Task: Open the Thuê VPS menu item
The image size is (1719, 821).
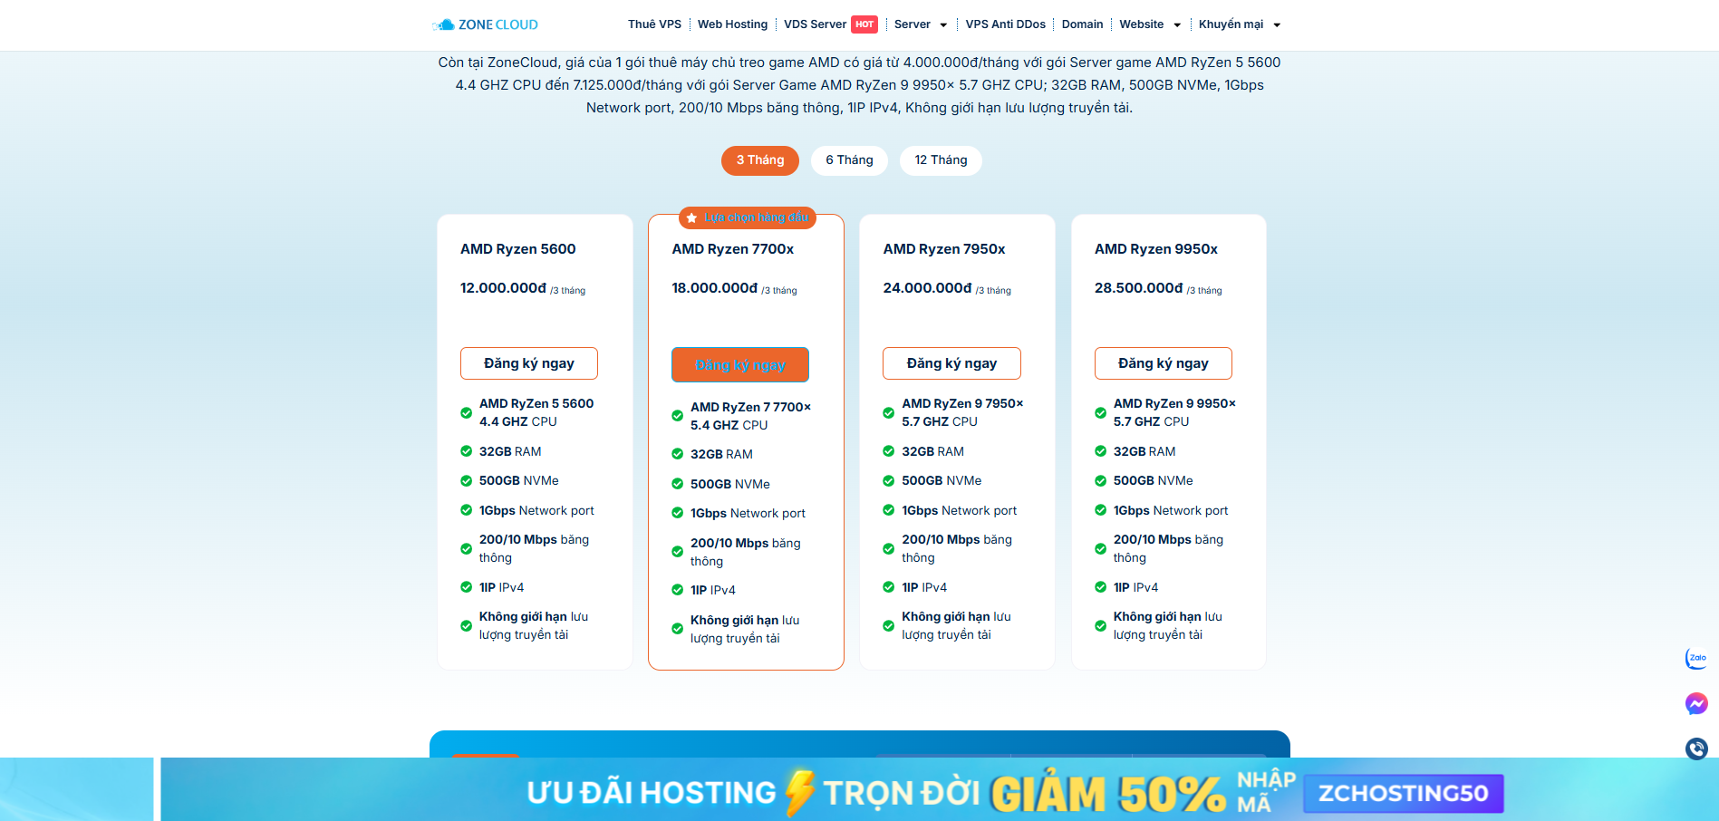Action: tap(654, 24)
